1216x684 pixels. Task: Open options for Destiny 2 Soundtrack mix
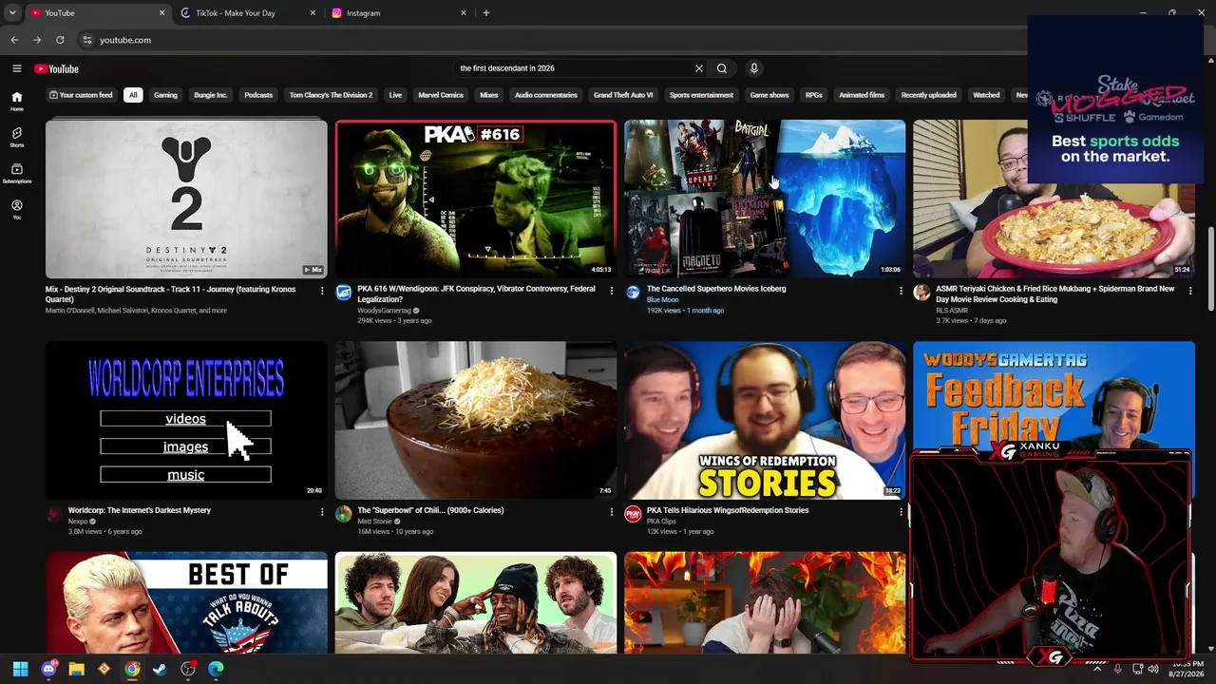(x=322, y=291)
